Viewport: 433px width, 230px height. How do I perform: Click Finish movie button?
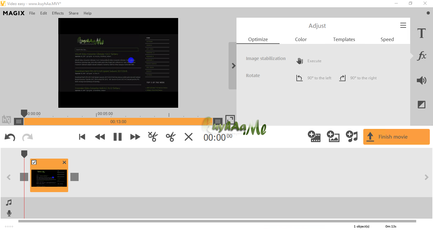[397, 137]
